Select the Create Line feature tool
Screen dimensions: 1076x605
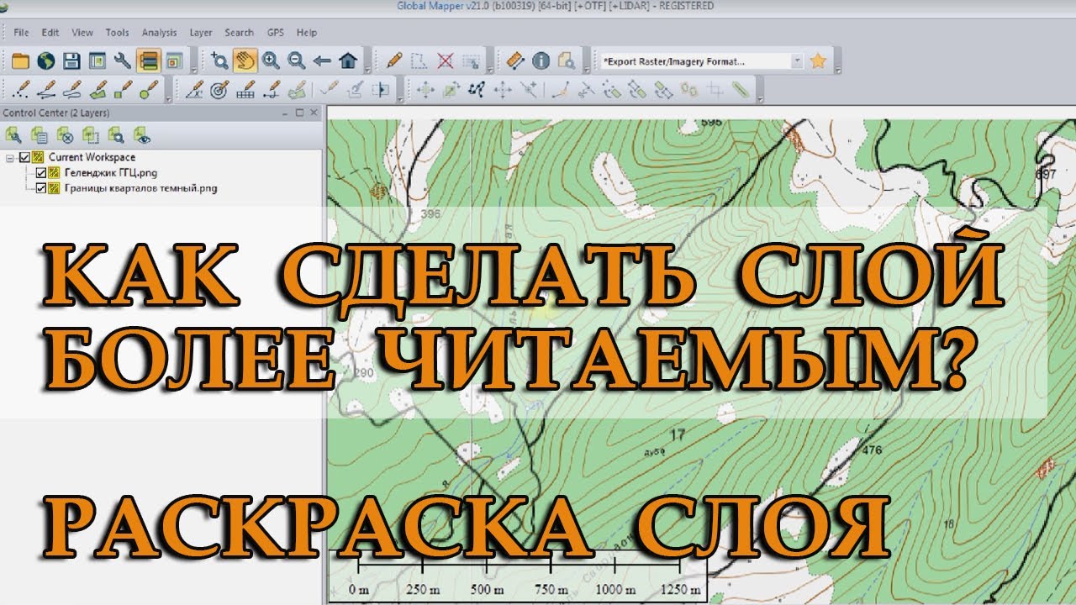pyautogui.click(x=47, y=87)
